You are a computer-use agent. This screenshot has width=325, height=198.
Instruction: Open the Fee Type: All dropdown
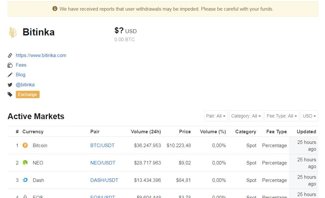pyautogui.click(x=282, y=116)
